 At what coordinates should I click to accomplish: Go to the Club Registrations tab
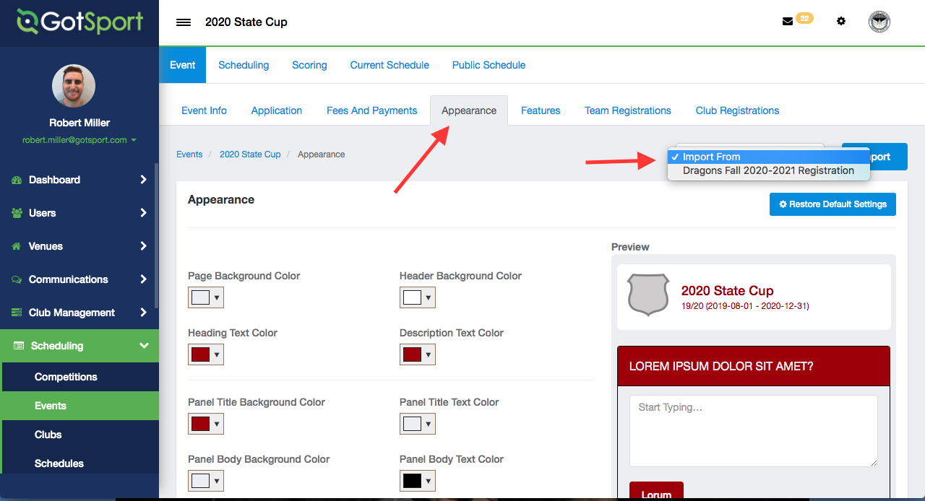click(x=737, y=110)
